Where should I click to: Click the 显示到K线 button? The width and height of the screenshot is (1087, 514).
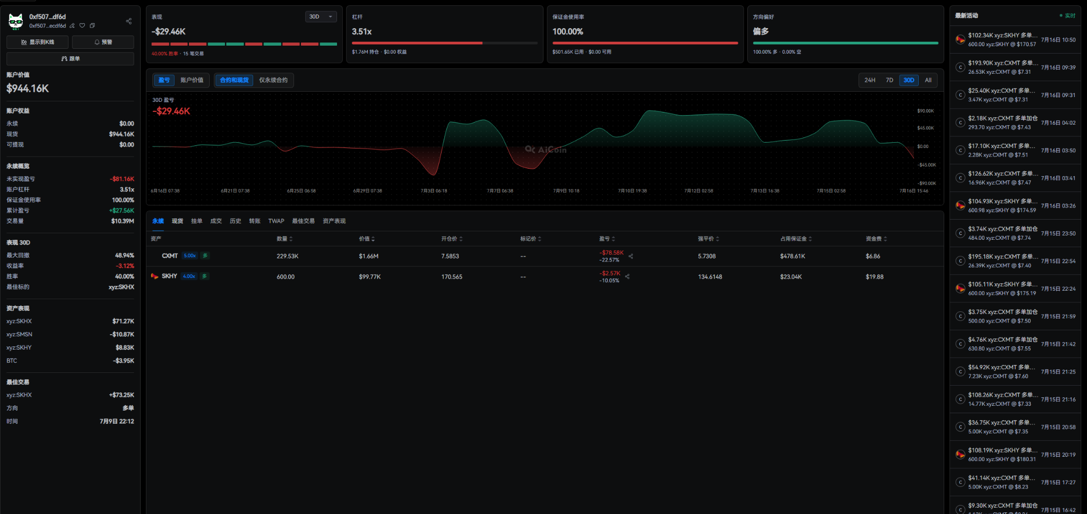tap(38, 42)
